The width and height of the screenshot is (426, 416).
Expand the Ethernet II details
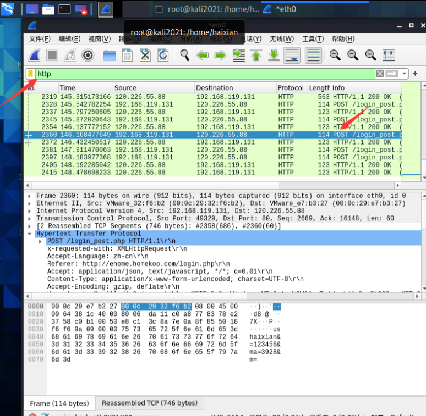point(29,203)
